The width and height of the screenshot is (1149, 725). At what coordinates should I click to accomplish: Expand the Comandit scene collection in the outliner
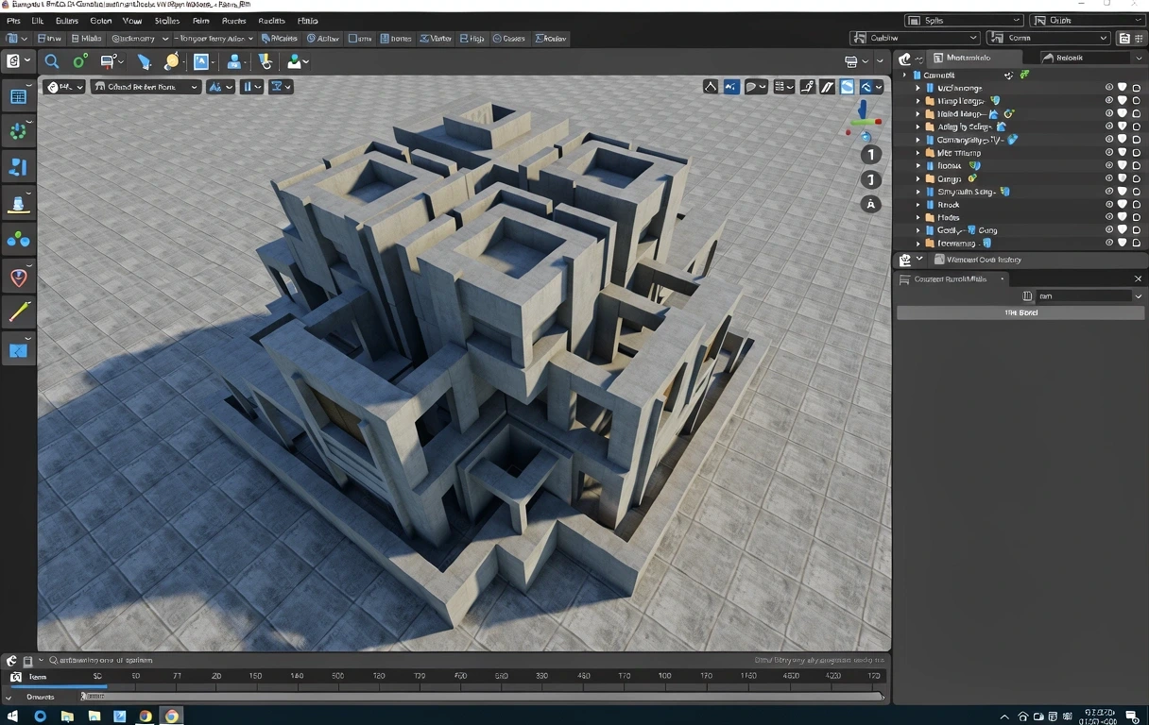click(x=904, y=75)
